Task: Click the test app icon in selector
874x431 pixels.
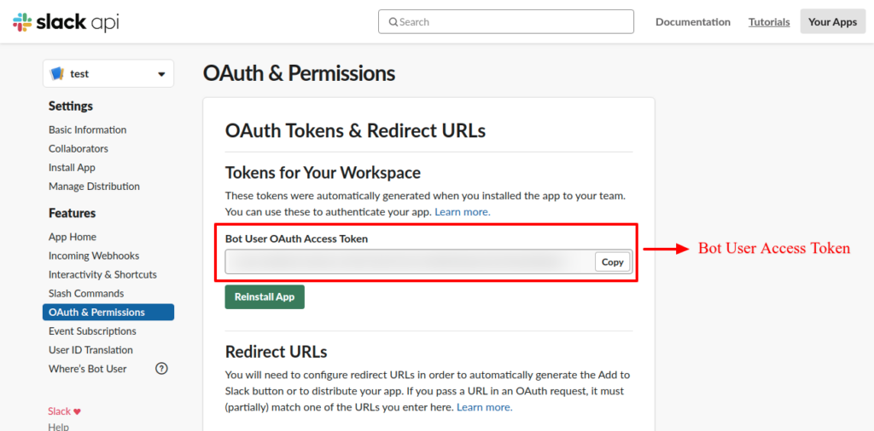Action: coord(57,74)
